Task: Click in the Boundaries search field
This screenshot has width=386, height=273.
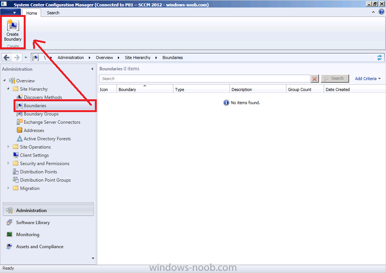Action: 204,79
